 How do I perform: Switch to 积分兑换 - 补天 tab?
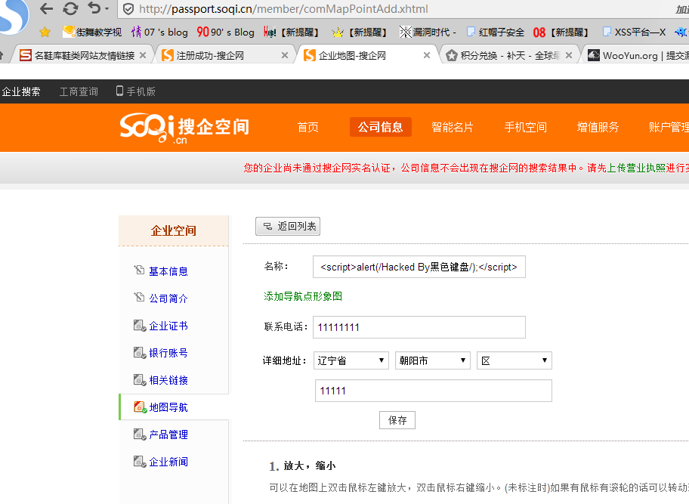503,55
